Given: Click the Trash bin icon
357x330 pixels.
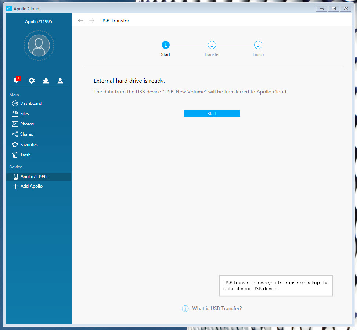Looking at the screenshot, I should [15, 155].
